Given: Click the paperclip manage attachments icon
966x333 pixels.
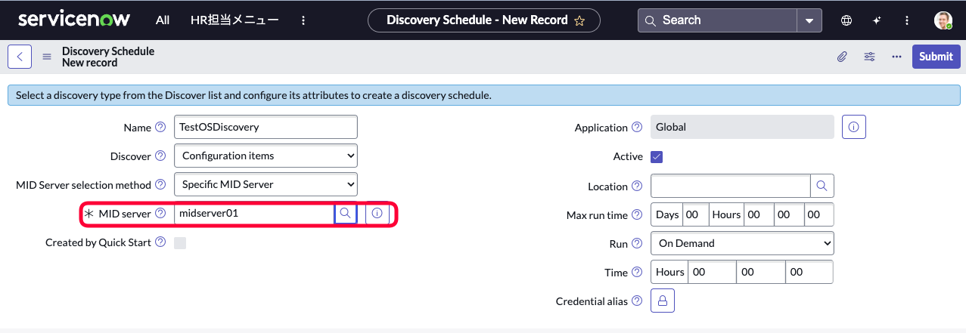Looking at the screenshot, I should [x=842, y=57].
